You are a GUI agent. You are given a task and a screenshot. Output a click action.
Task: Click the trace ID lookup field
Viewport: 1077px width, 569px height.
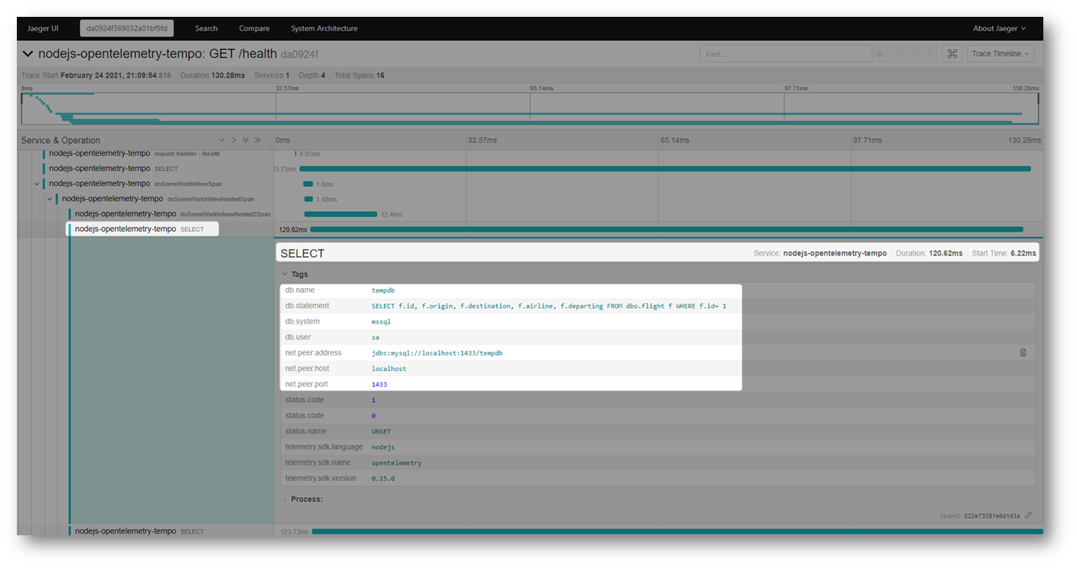click(x=127, y=28)
